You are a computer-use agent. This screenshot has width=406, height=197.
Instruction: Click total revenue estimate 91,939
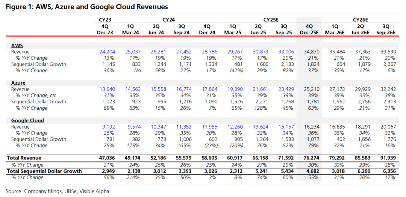[388, 158]
